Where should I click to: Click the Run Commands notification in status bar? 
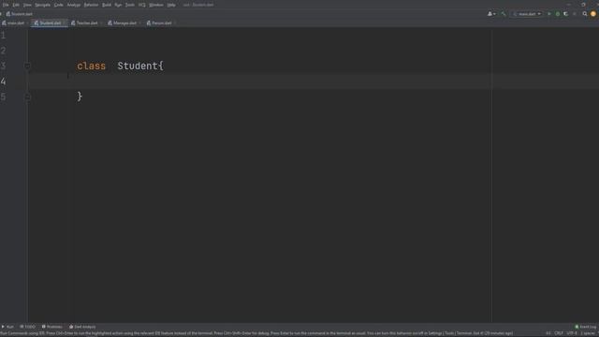(256, 333)
